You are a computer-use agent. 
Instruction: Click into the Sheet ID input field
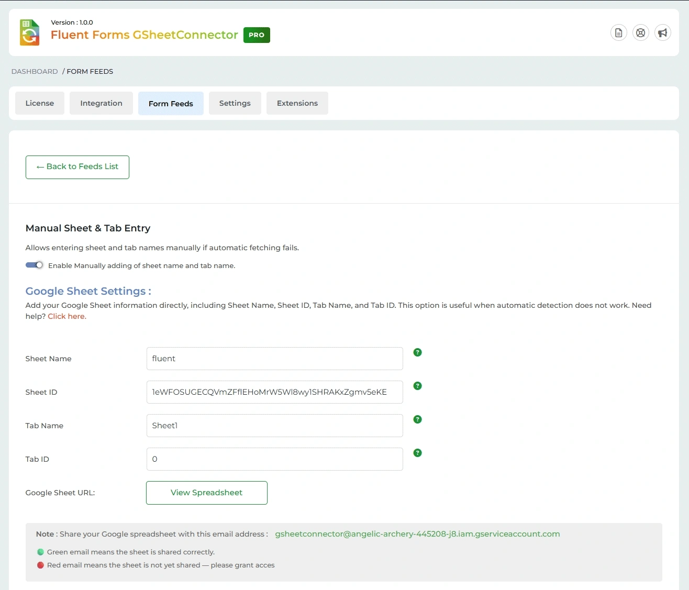(274, 392)
